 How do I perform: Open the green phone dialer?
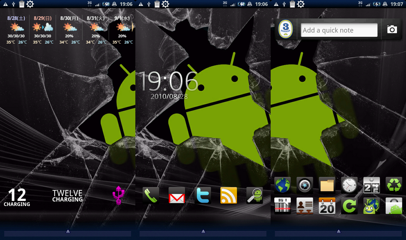[151, 195]
